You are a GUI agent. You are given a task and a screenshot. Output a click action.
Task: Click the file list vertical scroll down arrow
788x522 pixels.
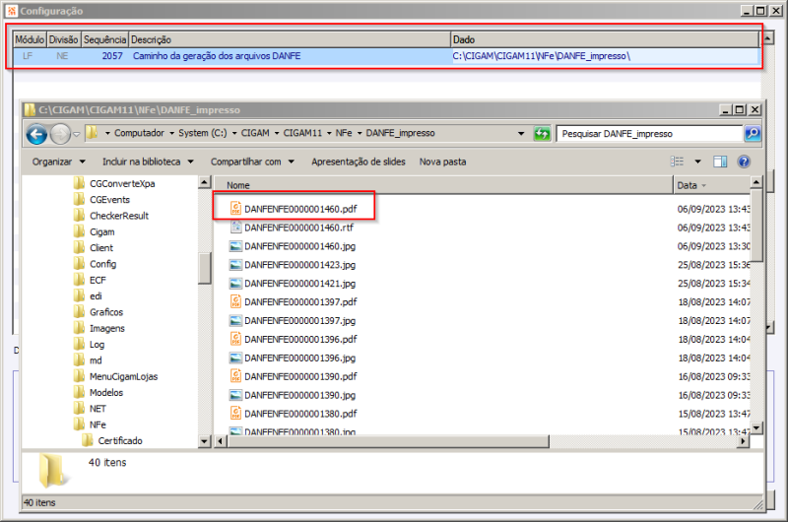[x=756, y=428]
